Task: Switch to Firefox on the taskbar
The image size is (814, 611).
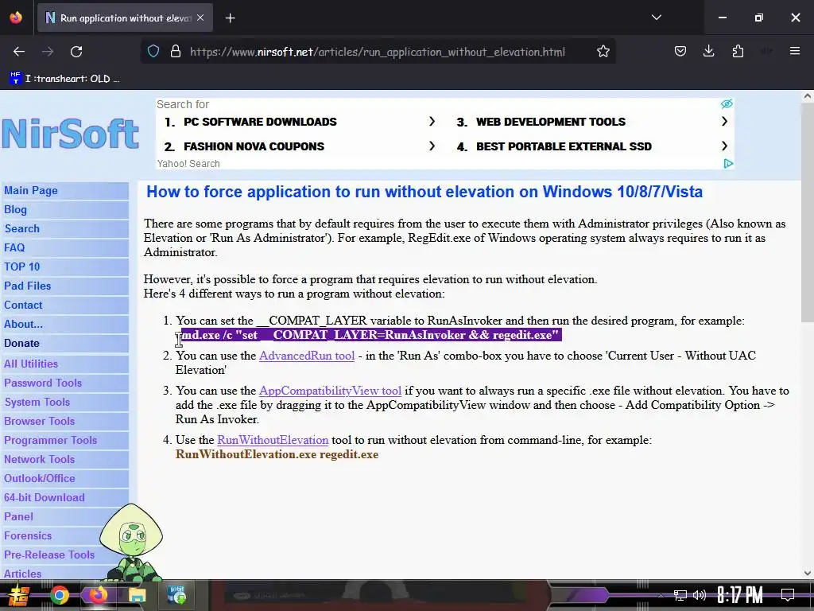Action: (98, 595)
